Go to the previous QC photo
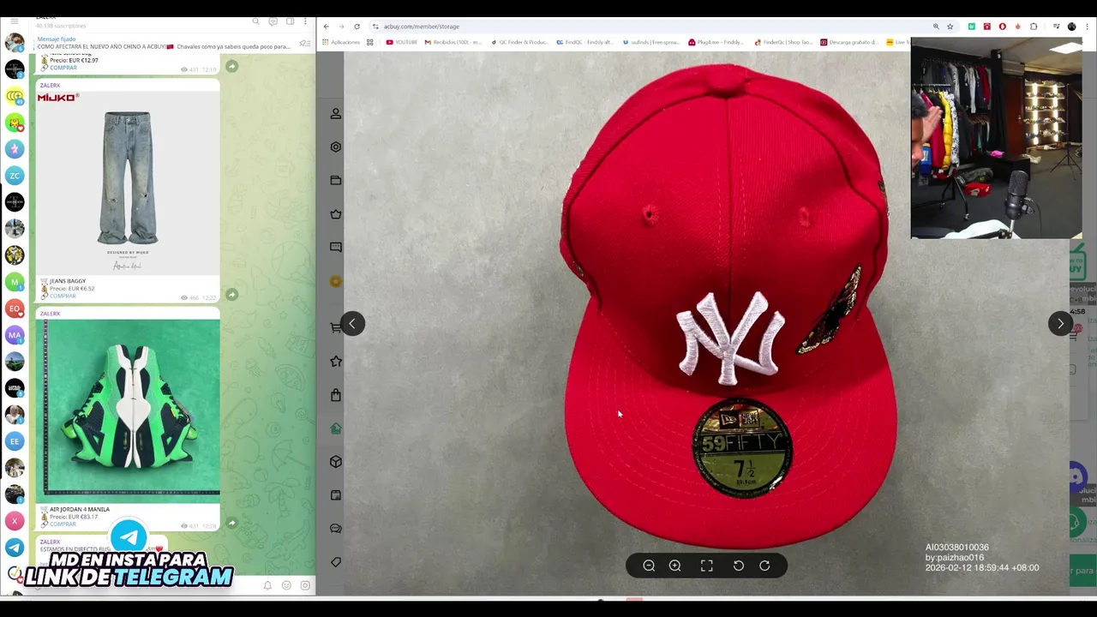The height and width of the screenshot is (617, 1097). (x=352, y=323)
